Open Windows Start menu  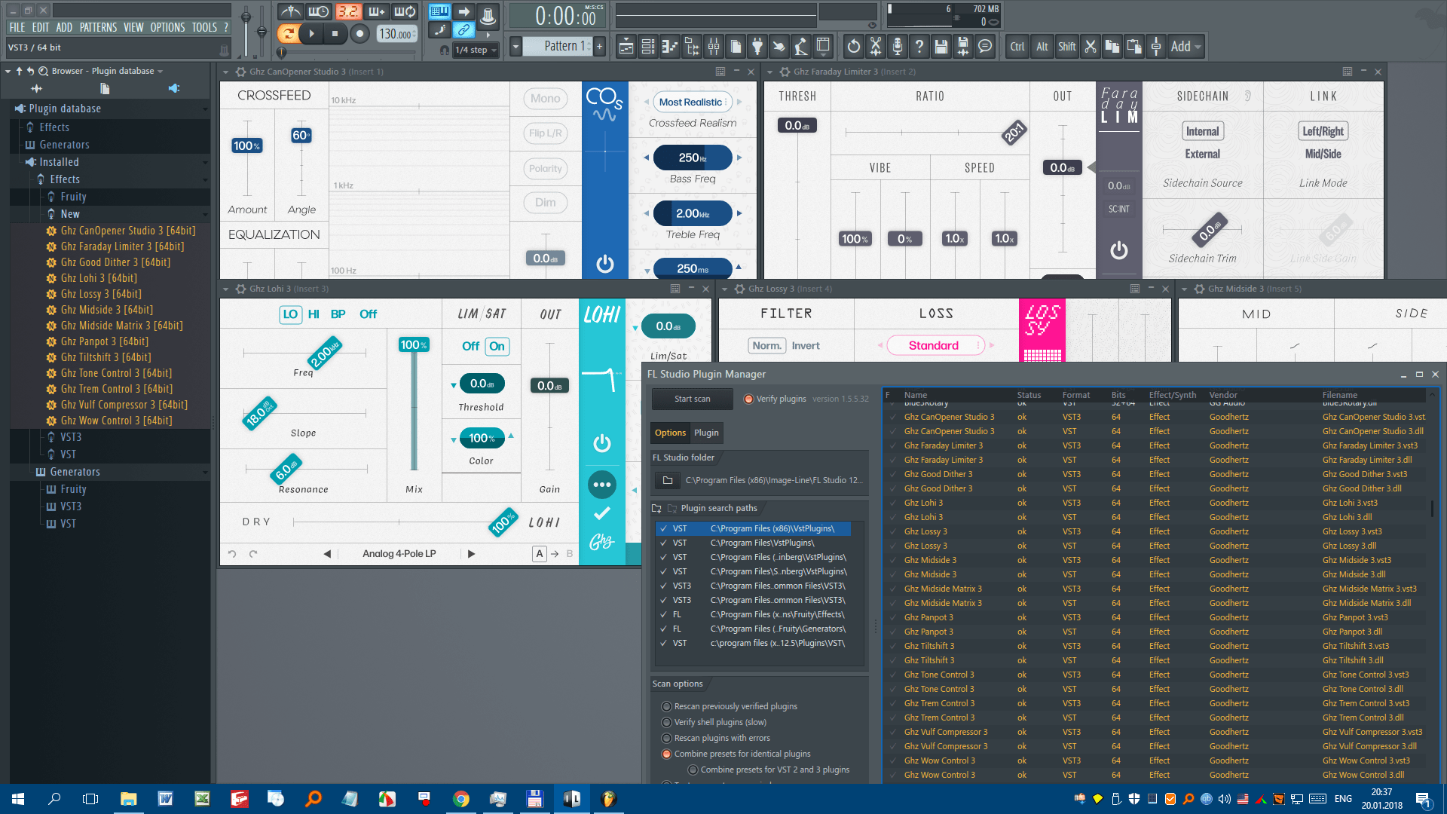click(x=18, y=799)
